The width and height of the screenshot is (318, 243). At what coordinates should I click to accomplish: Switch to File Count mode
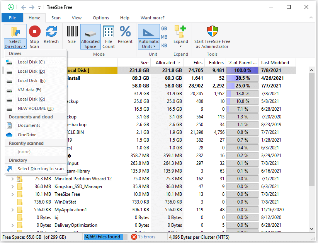point(109,37)
